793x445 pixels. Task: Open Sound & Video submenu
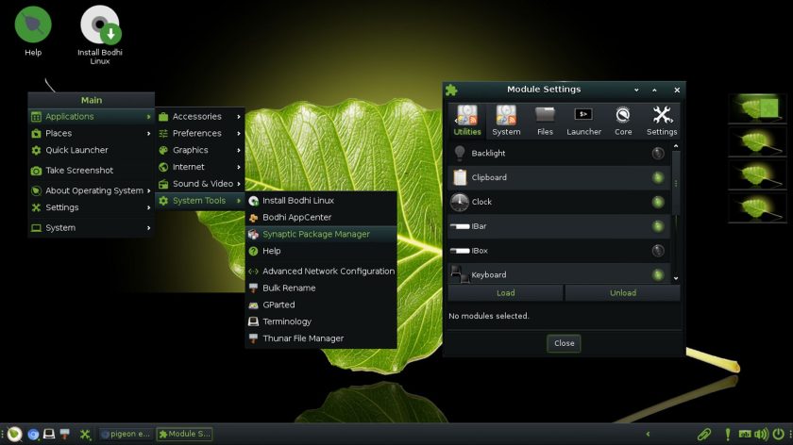coord(200,184)
